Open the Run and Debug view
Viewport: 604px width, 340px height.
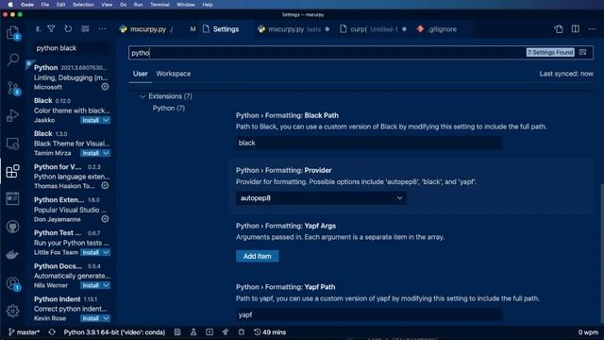click(12, 115)
